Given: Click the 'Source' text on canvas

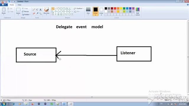Looking at the screenshot, I should [x=30, y=54].
